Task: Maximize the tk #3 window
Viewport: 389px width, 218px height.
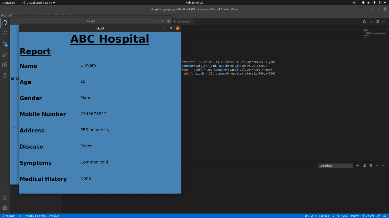Action: pyautogui.click(x=171, y=28)
